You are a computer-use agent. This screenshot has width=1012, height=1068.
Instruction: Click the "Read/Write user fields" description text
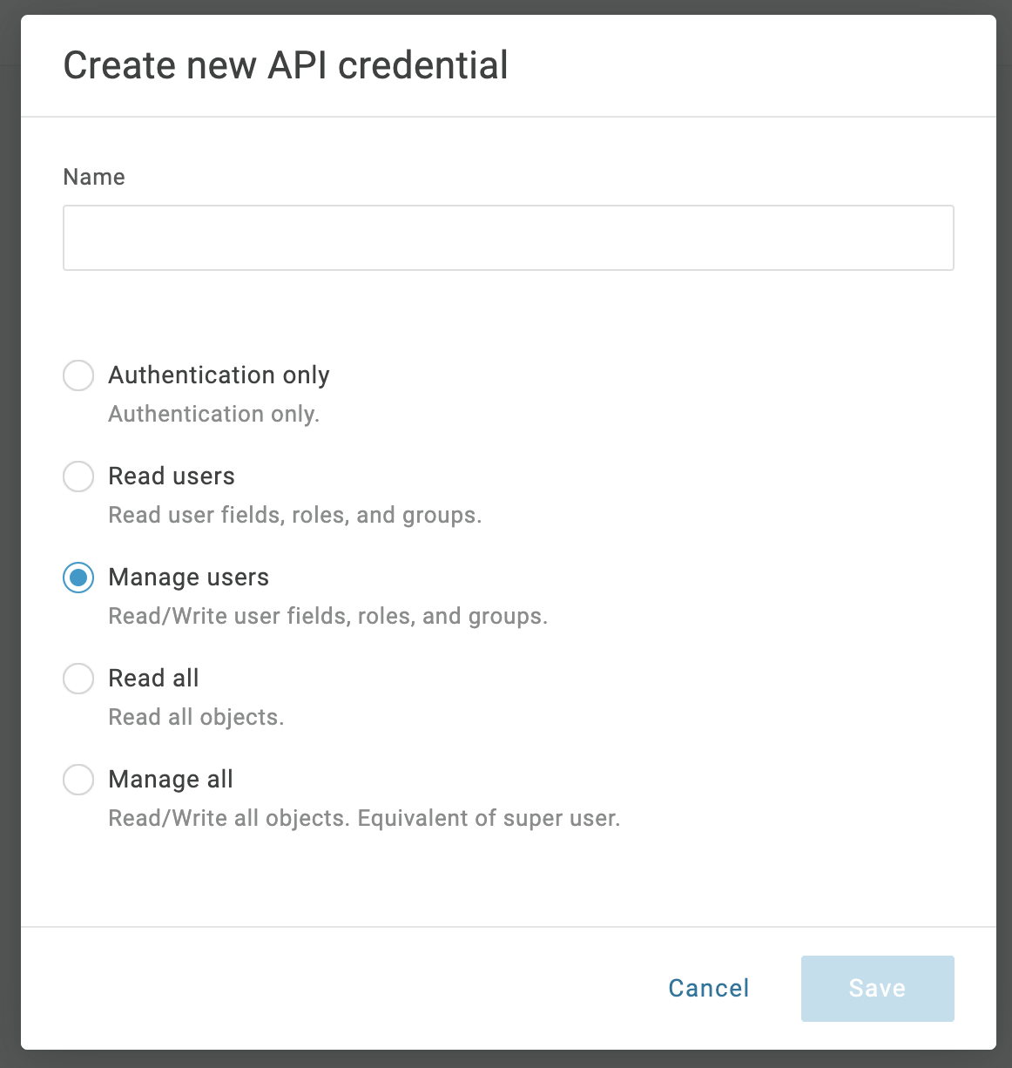327,616
